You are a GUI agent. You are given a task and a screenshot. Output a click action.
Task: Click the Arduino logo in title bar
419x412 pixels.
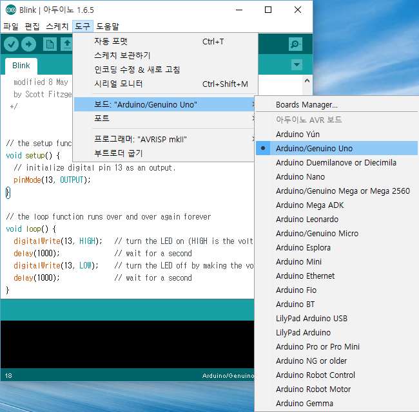[x=11, y=10]
